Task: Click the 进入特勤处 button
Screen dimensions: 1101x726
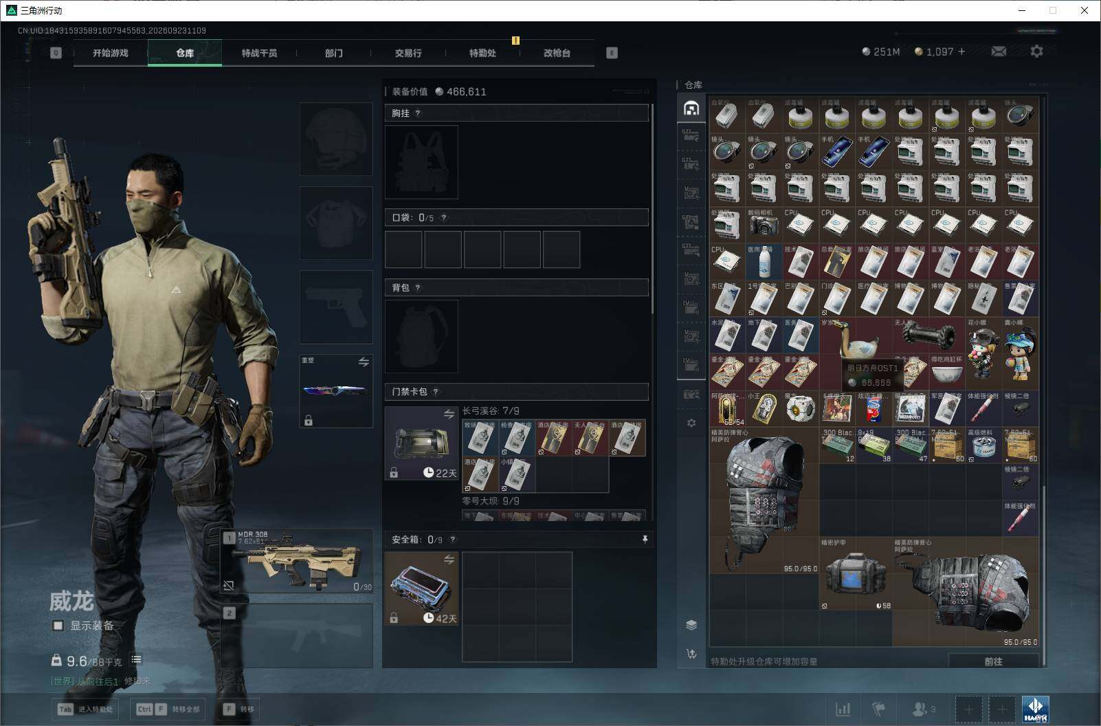Action: 87,709
